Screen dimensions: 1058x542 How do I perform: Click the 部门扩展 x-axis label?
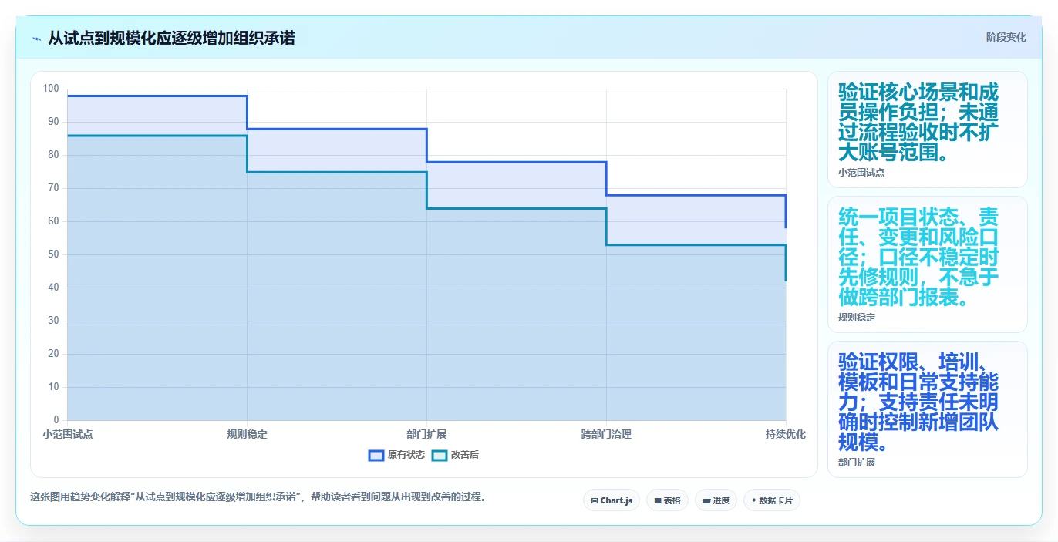coord(426,434)
